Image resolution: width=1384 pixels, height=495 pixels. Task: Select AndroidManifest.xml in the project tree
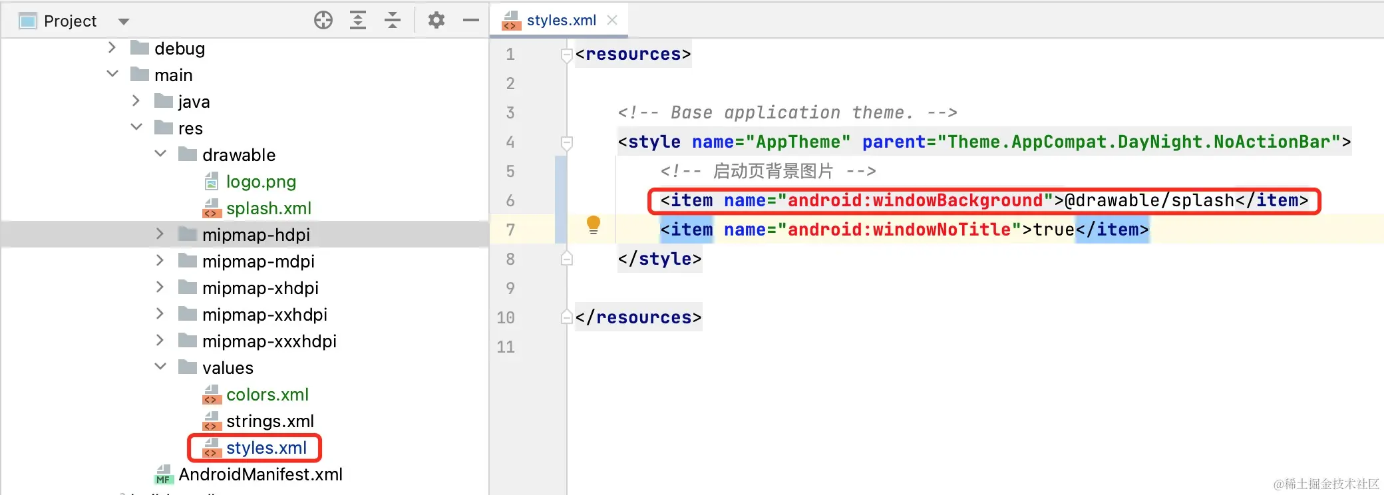pyautogui.click(x=260, y=474)
